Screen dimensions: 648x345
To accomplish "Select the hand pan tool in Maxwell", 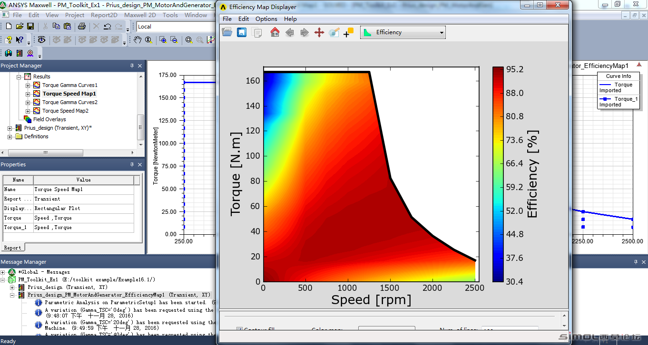I will coord(137,40).
